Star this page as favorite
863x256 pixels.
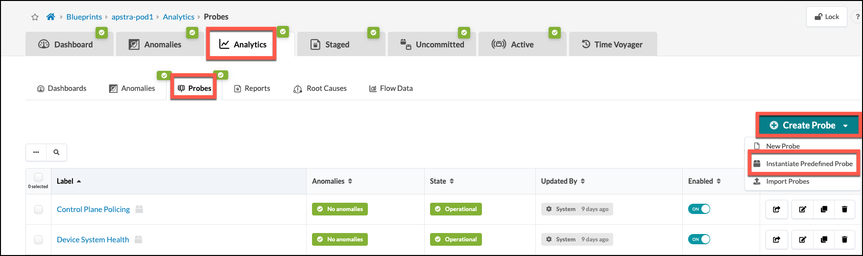(35, 17)
